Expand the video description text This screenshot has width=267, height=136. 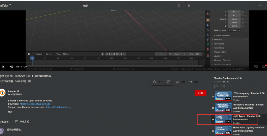[x=10, y=112]
